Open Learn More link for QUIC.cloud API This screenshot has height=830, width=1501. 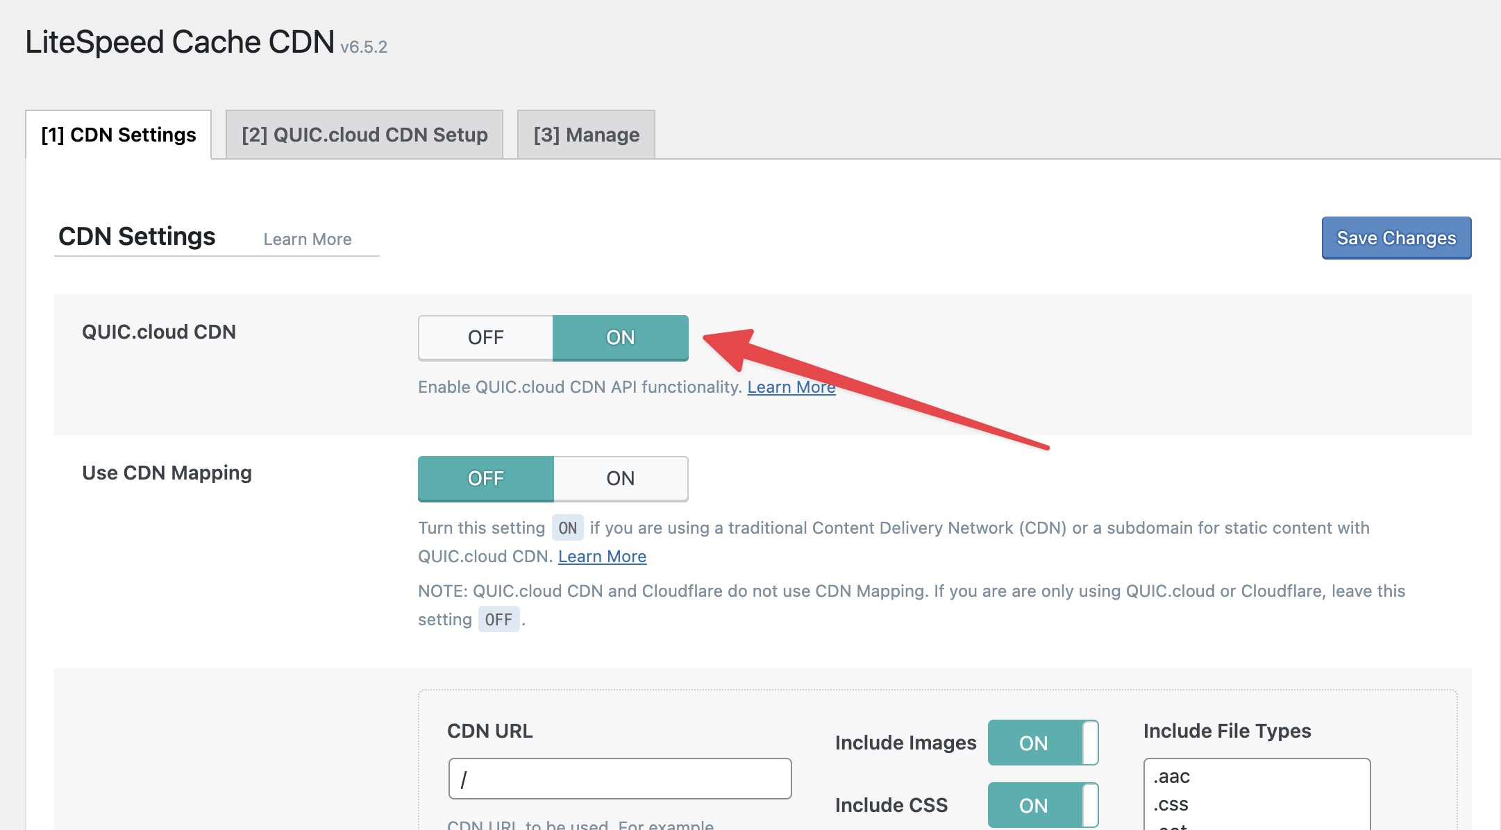[791, 387]
